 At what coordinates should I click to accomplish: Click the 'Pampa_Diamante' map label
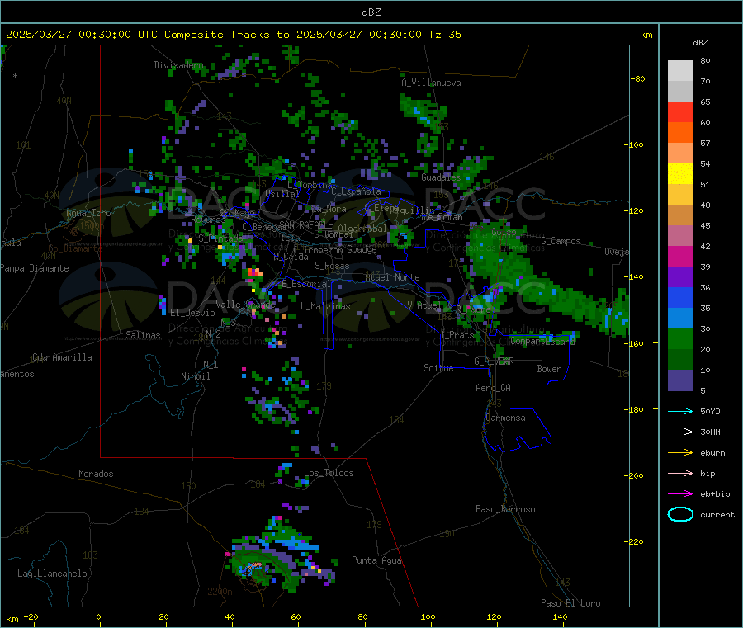click(x=34, y=268)
